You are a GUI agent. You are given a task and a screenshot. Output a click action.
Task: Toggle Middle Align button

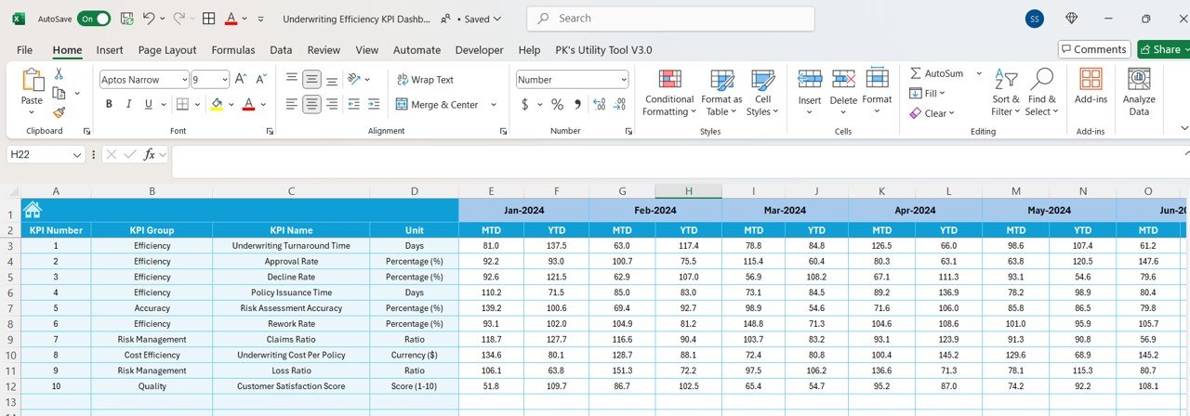tap(312, 80)
